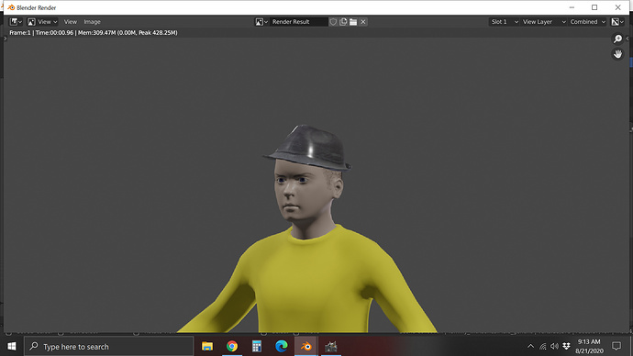Expand the toolbar region arrow on left

click(6, 39)
